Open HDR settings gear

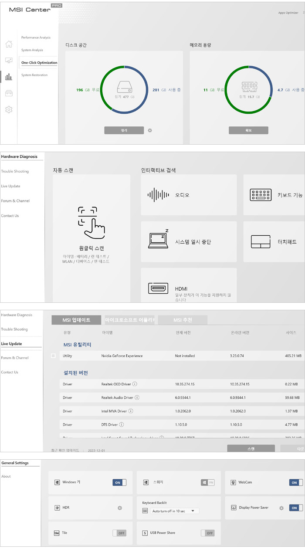[x=119, y=508]
